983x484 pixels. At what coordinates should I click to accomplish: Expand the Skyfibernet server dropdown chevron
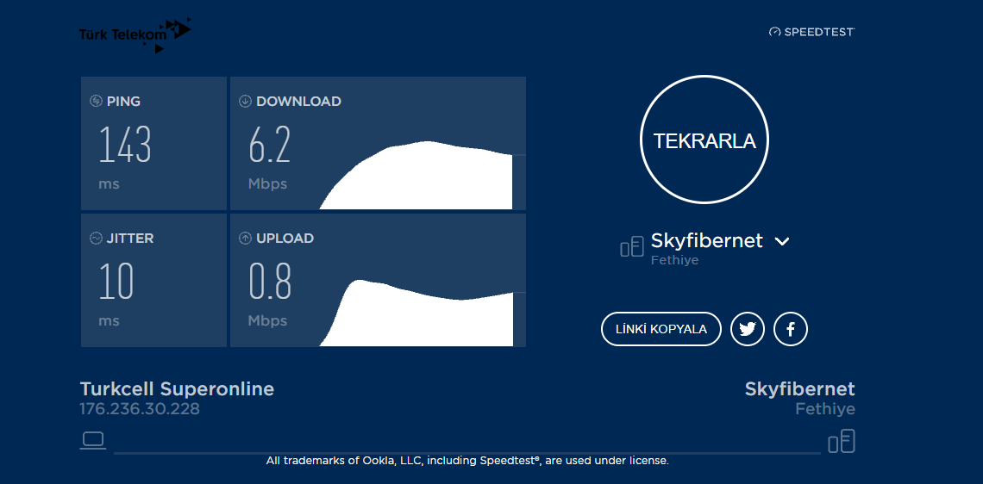(782, 241)
